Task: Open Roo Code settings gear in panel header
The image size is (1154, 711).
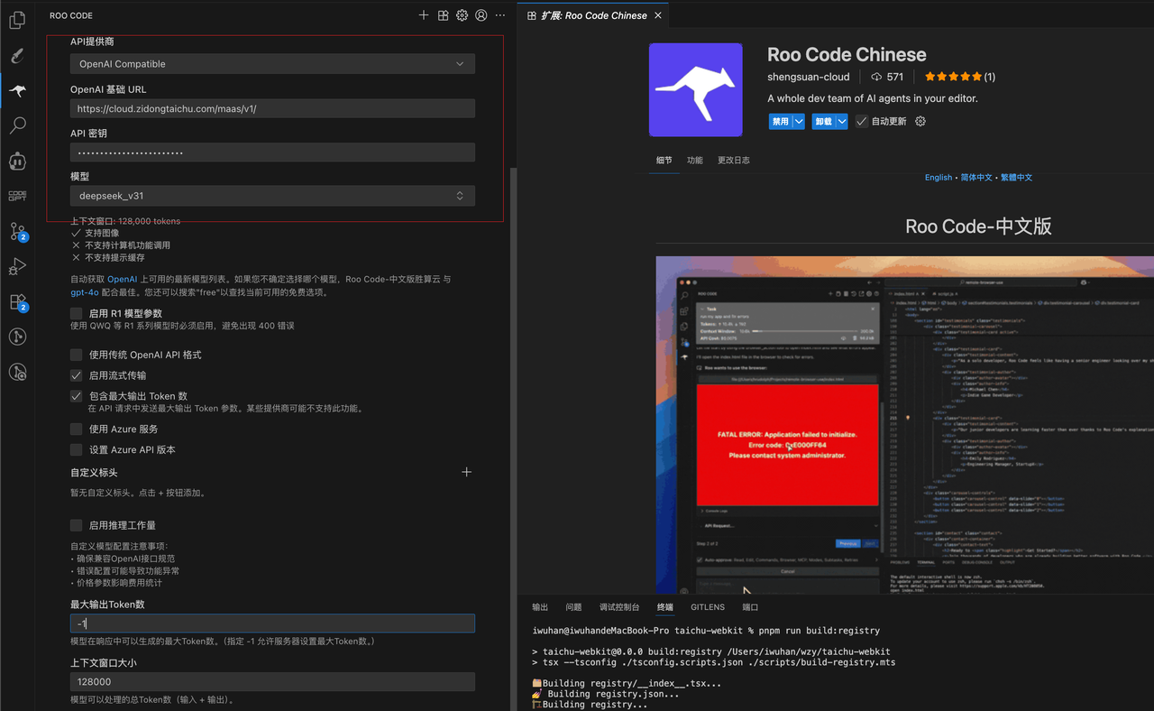Action: (x=462, y=15)
